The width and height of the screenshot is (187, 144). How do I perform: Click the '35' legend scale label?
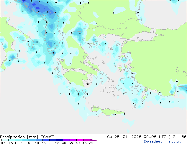(71, 143)
